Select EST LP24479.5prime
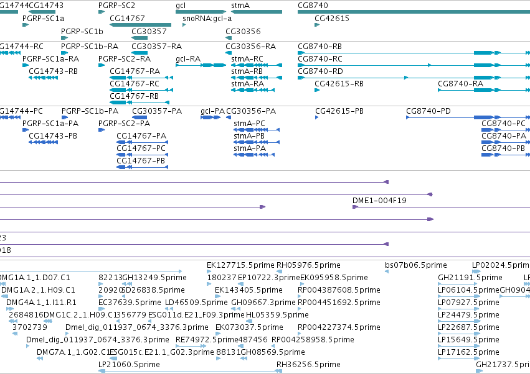This screenshot has height=374, width=530. (x=458, y=321)
